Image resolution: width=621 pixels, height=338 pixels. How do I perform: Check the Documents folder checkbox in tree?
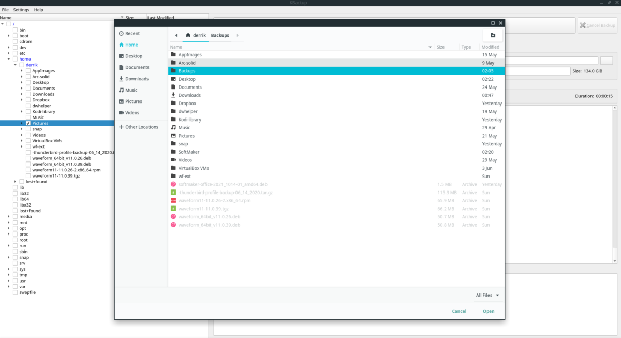28,89
